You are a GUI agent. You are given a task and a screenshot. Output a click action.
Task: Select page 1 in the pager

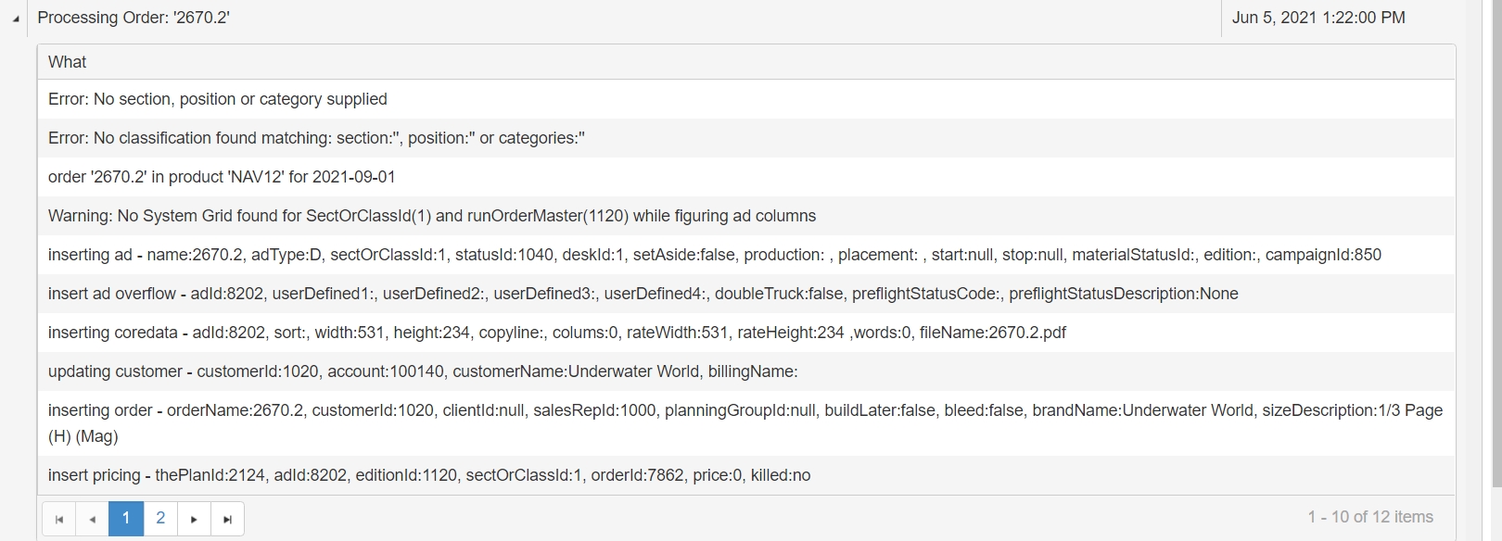pyautogui.click(x=126, y=518)
